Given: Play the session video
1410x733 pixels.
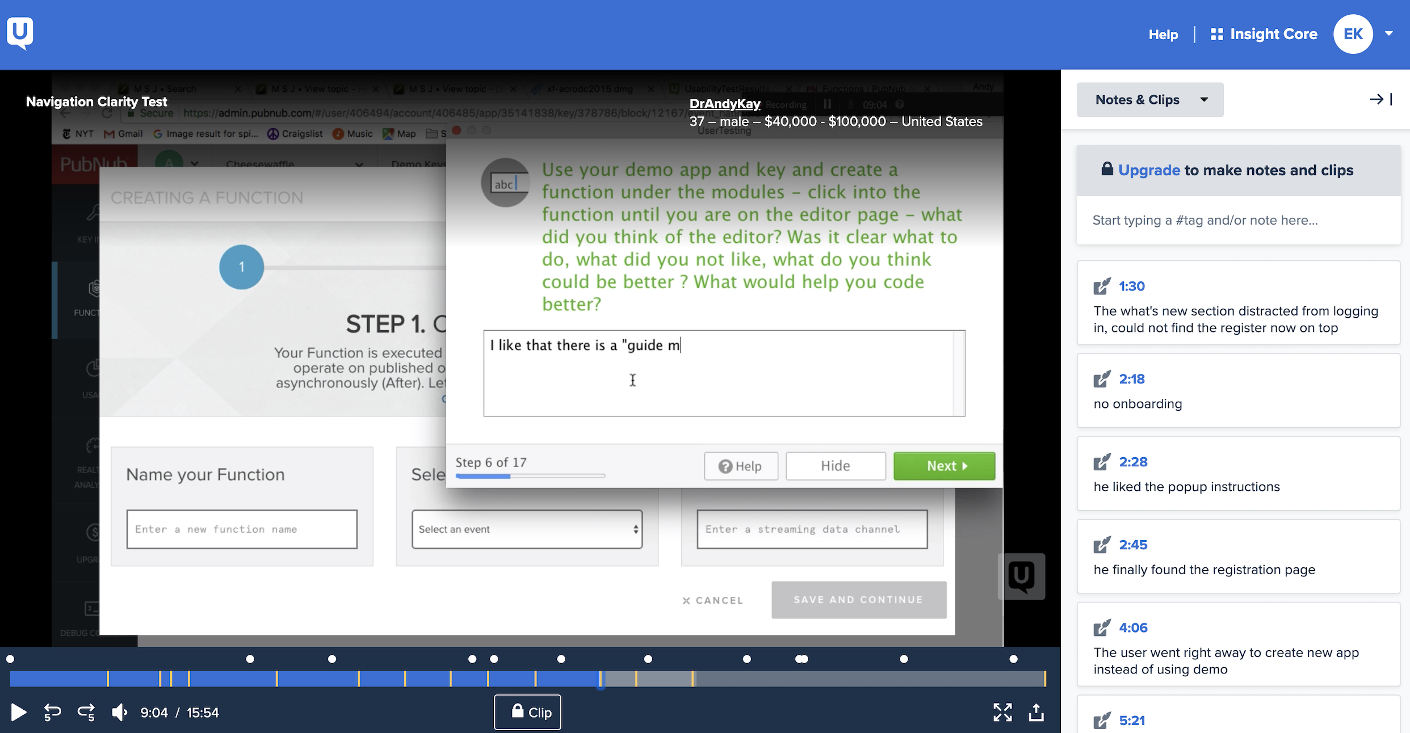Looking at the screenshot, I should [18, 713].
